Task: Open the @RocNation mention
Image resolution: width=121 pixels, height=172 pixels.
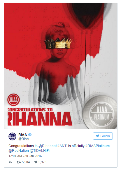Action: pos(19,151)
